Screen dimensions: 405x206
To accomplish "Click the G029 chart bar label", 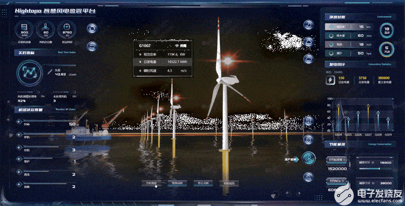I will [388, 135].
